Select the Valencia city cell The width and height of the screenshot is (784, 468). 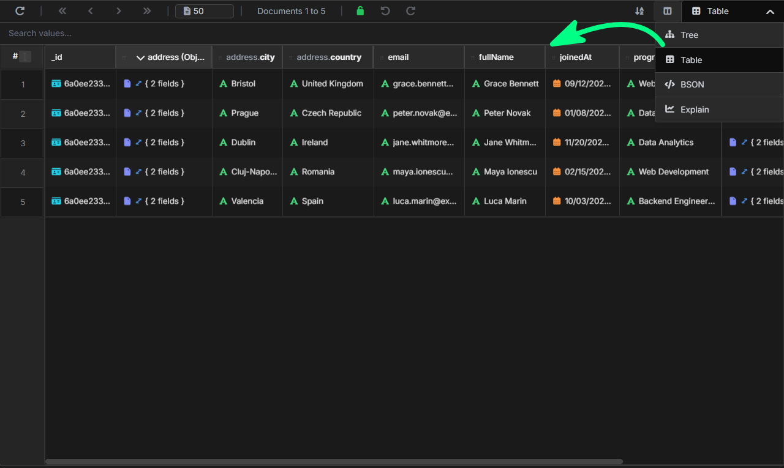pyautogui.click(x=247, y=201)
